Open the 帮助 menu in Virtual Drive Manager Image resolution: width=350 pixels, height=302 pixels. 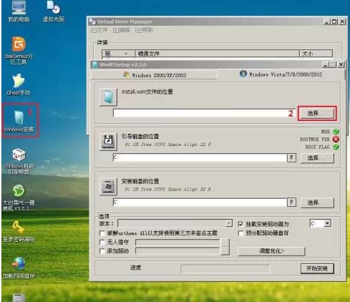(144, 30)
